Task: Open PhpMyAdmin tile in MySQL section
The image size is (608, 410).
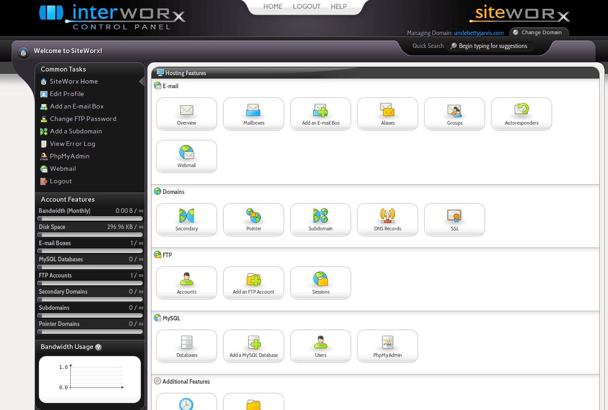Action: [388, 346]
